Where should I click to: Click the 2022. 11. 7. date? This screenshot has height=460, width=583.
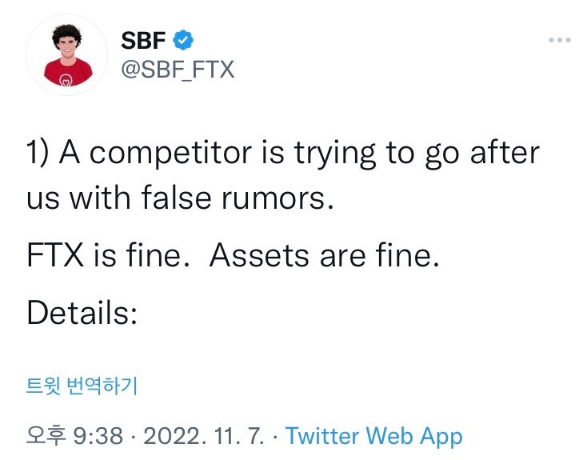pyautogui.click(x=204, y=436)
